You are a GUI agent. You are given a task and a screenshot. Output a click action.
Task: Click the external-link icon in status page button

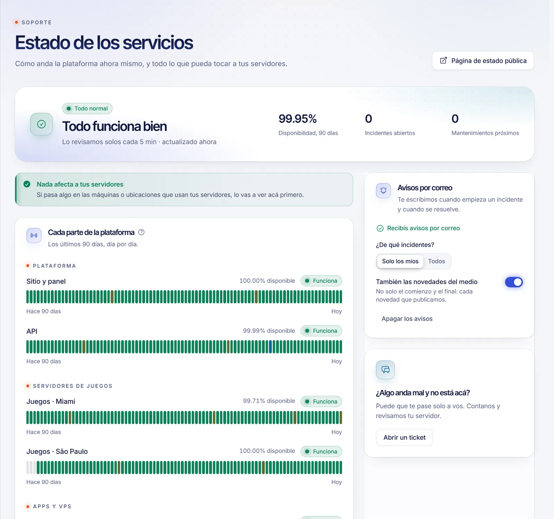pyautogui.click(x=443, y=61)
